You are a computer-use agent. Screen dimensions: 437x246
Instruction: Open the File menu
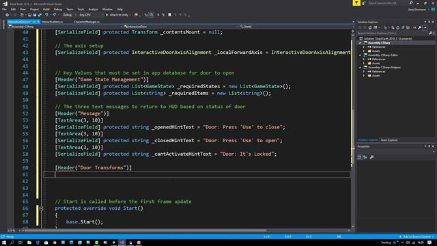pyautogui.click(x=4, y=9)
